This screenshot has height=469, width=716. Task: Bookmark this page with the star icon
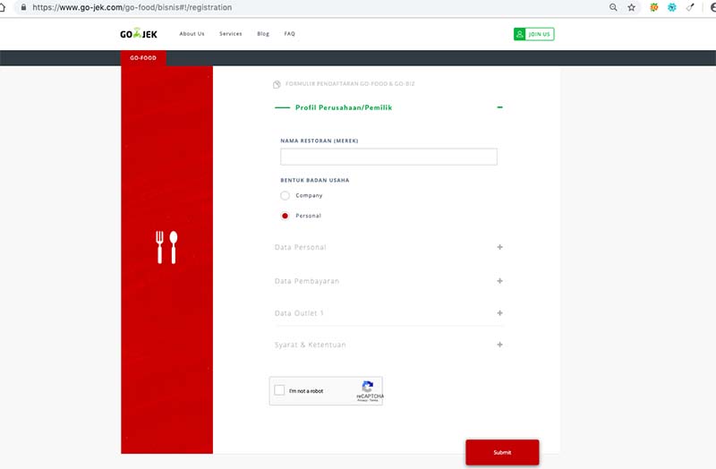coord(632,7)
